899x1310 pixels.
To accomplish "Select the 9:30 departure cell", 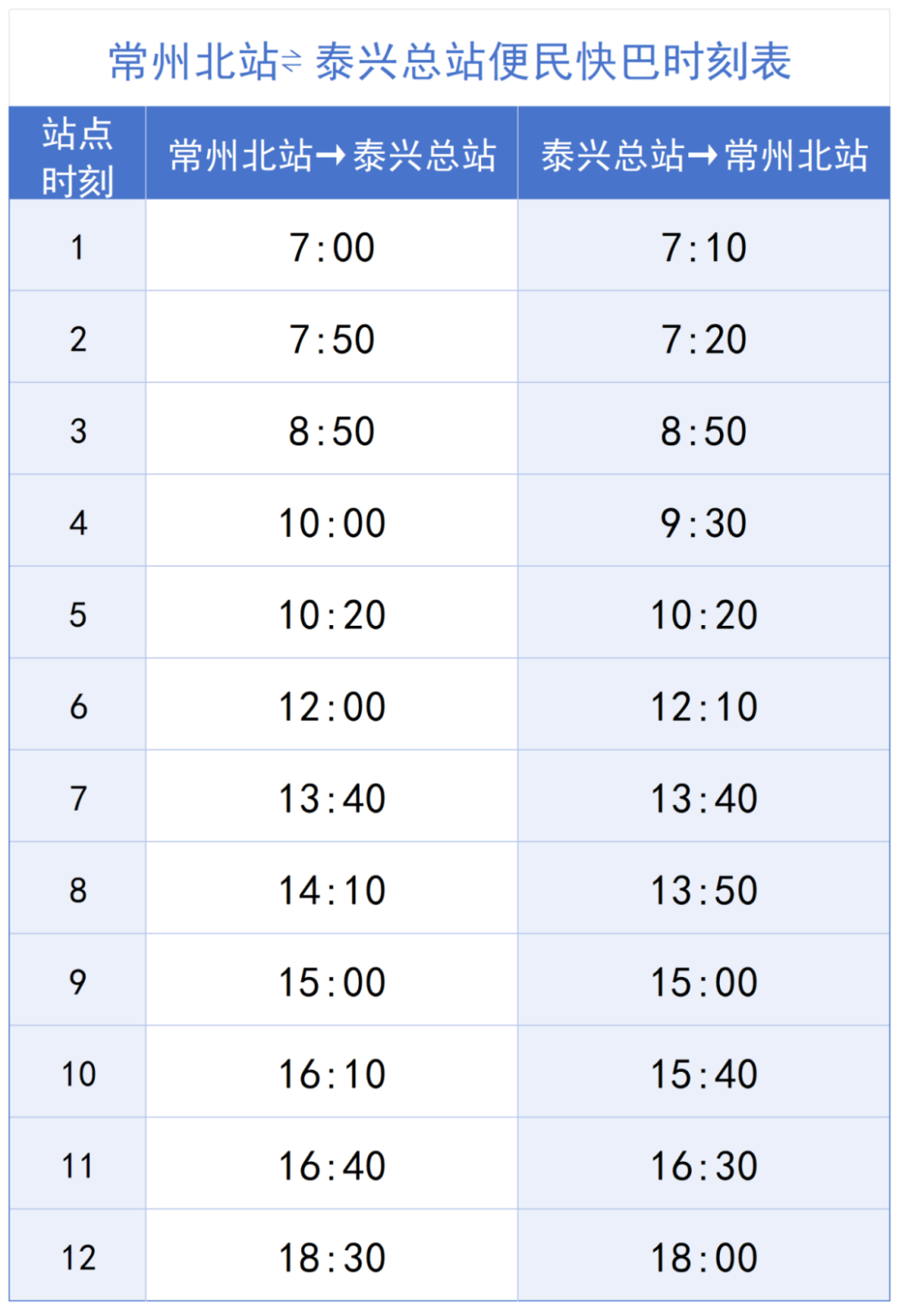I will (704, 521).
